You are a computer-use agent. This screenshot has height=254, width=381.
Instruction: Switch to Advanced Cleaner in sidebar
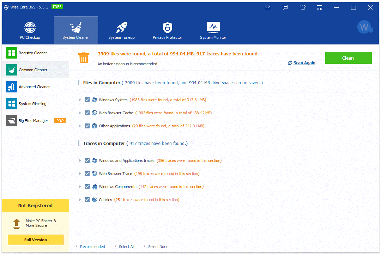click(x=34, y=87)
